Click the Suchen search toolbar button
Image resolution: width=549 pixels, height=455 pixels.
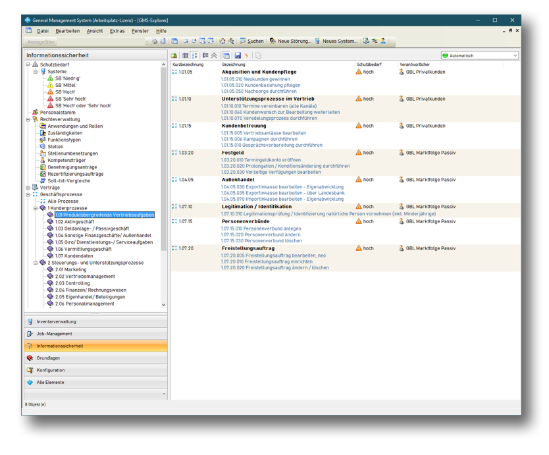point(251,41)
